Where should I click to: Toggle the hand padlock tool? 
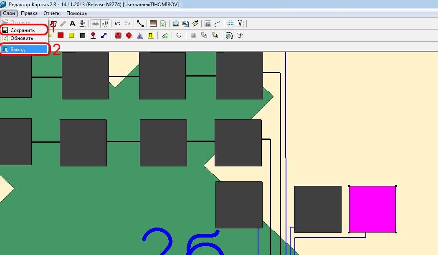[x=105, y=24]
